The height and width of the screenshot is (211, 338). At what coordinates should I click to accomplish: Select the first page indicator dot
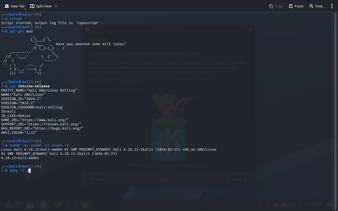[161, 179]
